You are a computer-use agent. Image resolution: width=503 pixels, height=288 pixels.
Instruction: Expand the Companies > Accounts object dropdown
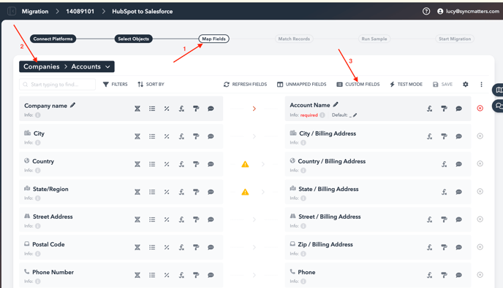tap(67, 66)
